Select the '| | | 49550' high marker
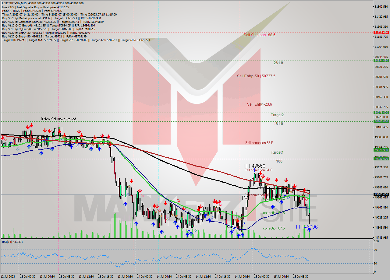Screen dimensions: 390x280 tap(254, 166)
